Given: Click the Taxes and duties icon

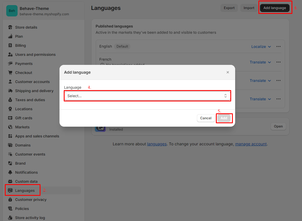Looking at the screenshot, I should pyautogui.click(x=10, y=100).
